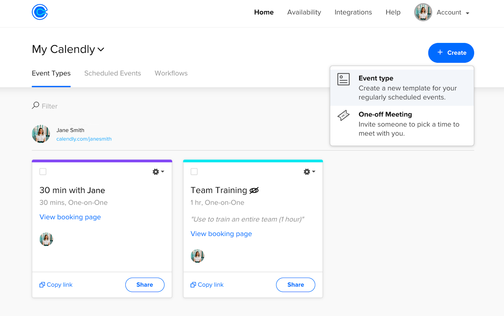Click the search magnifier icon by Filter
The image size is (504, 316).
[36, 105]
